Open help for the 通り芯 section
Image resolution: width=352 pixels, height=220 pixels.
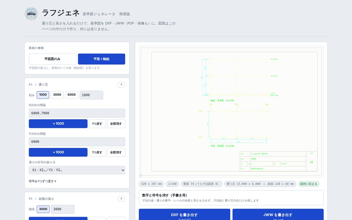[121, 85]
